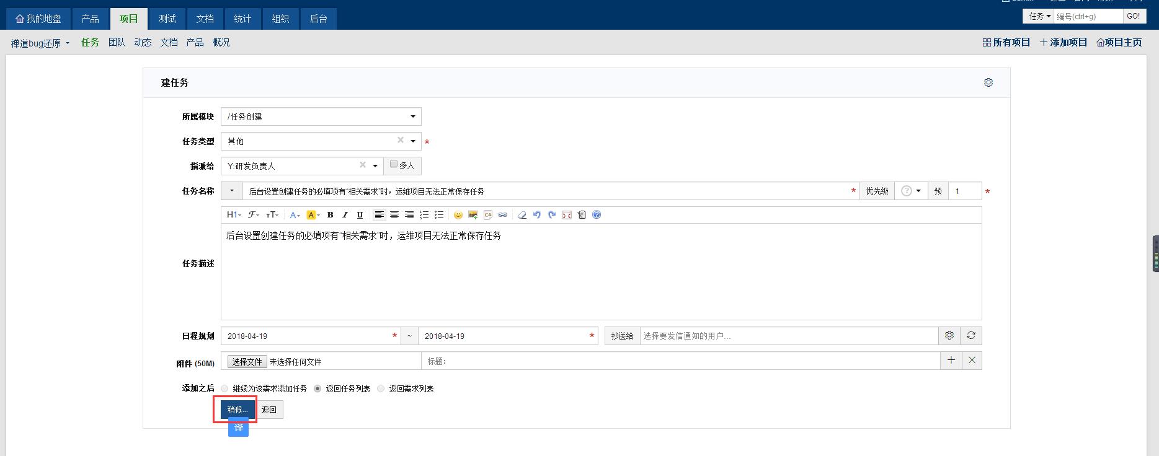The width and height of the screenshot is (1159, 456).
Task: Switch the editor to fullscreen mode
Action: (x=567, y=215)
